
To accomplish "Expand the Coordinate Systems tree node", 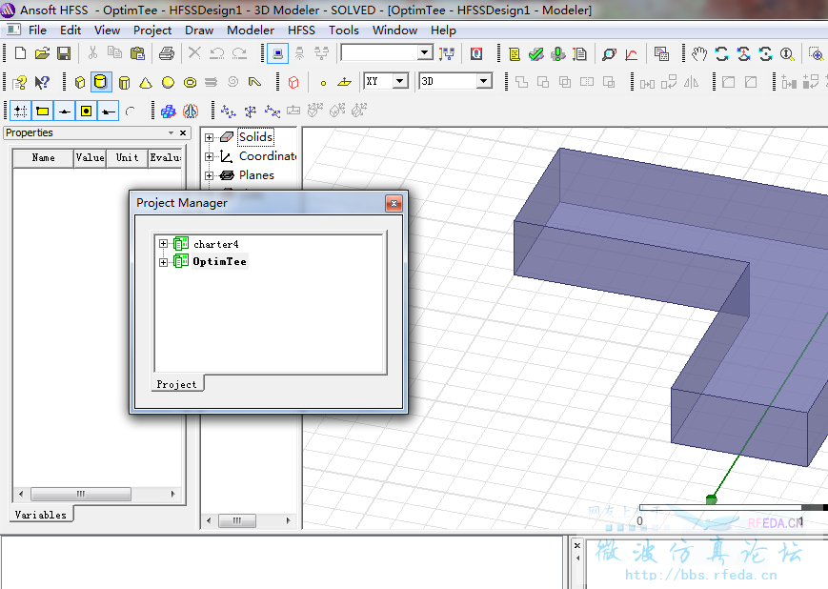I will point(209,156).
